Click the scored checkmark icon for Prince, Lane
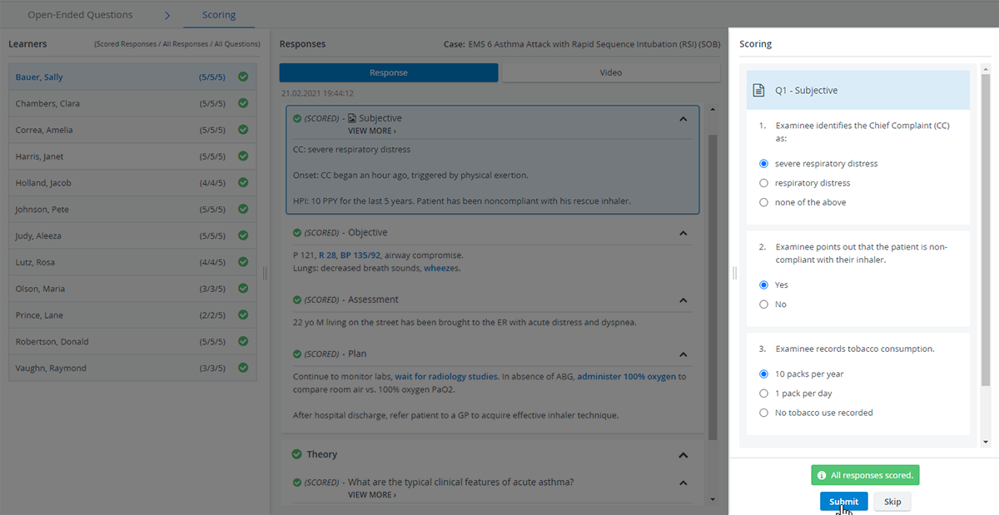The image size is (999, 515). (x=243, y=315)
